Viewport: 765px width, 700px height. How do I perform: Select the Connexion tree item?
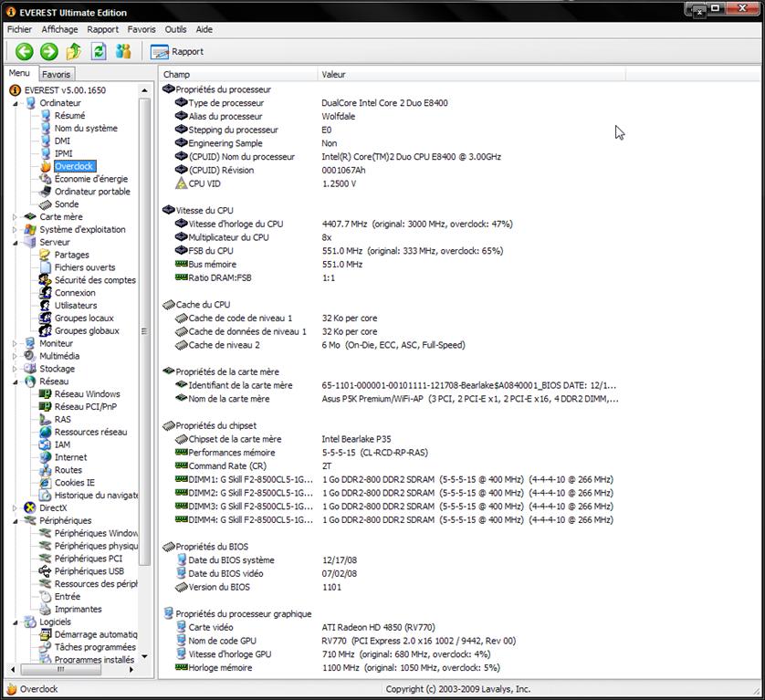coord(75,293)
